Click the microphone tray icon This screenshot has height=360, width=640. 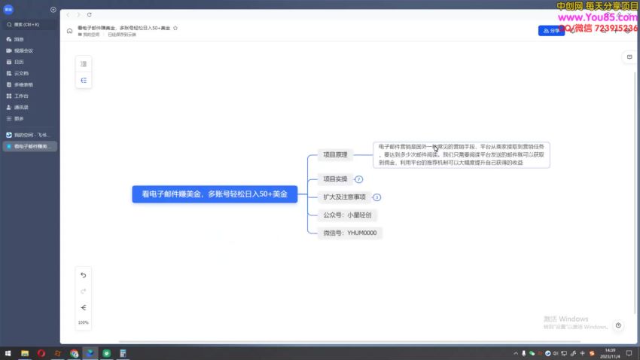(x=524, y=353)
